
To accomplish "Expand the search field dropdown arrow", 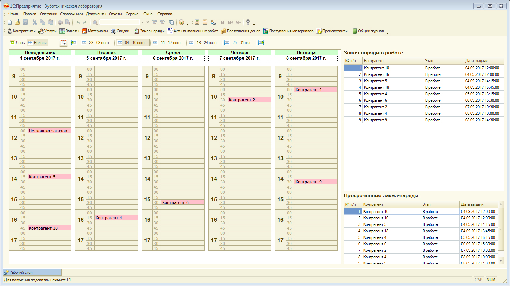I will tap(142, 22).
